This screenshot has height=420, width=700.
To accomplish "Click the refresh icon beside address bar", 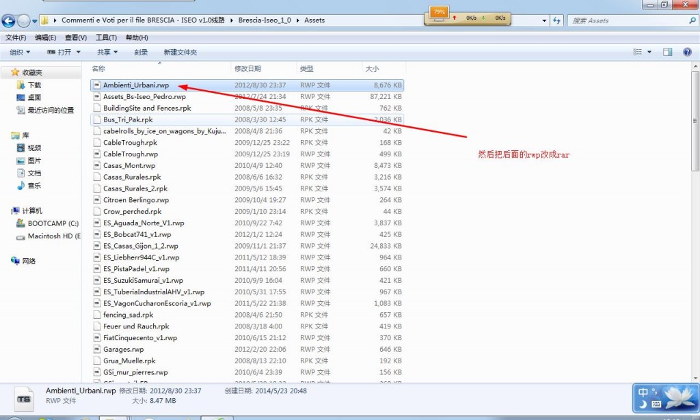I will click(x=557, y=20).
